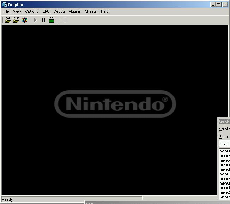The height and width of the screenshot is (204, 230).
Task: Toggle the FB framebuffer toolbar icon
Action: [52, 20]
